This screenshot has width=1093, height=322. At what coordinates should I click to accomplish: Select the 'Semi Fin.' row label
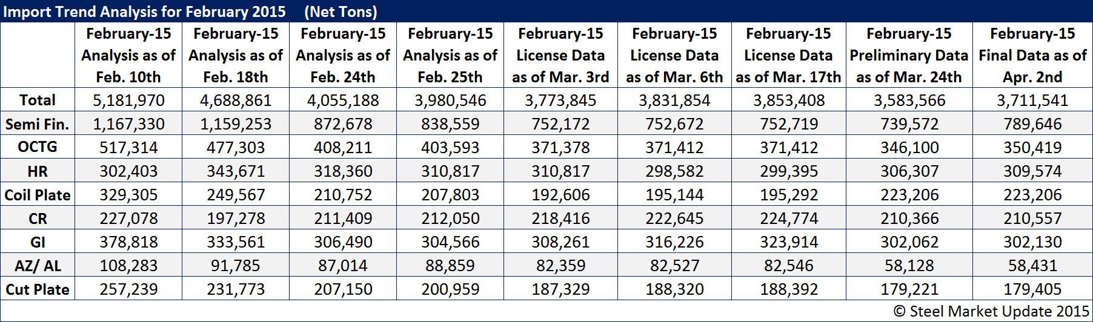coord(38,124)
